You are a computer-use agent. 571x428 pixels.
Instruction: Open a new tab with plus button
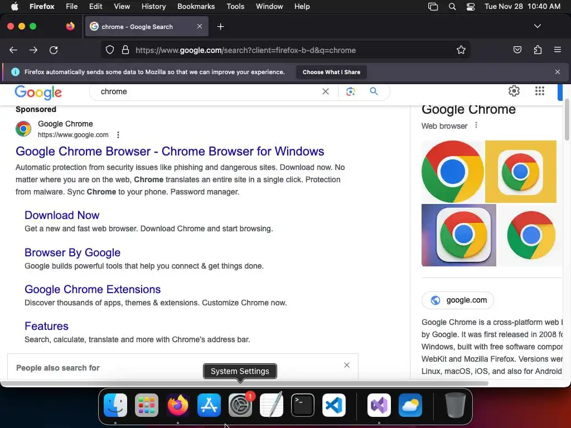220,27
